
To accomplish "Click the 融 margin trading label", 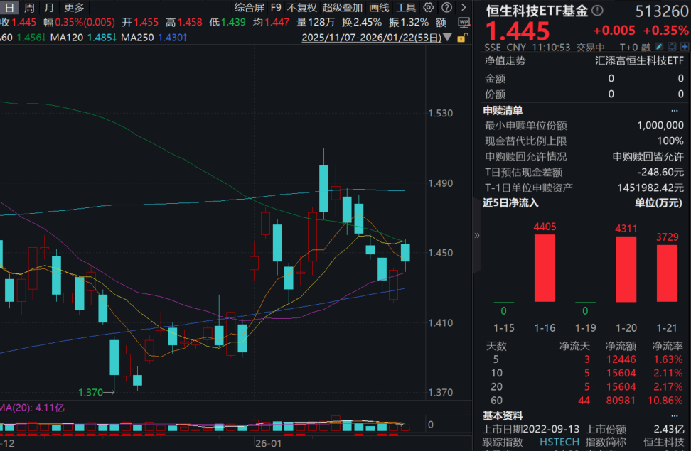I will click(646, 47).
